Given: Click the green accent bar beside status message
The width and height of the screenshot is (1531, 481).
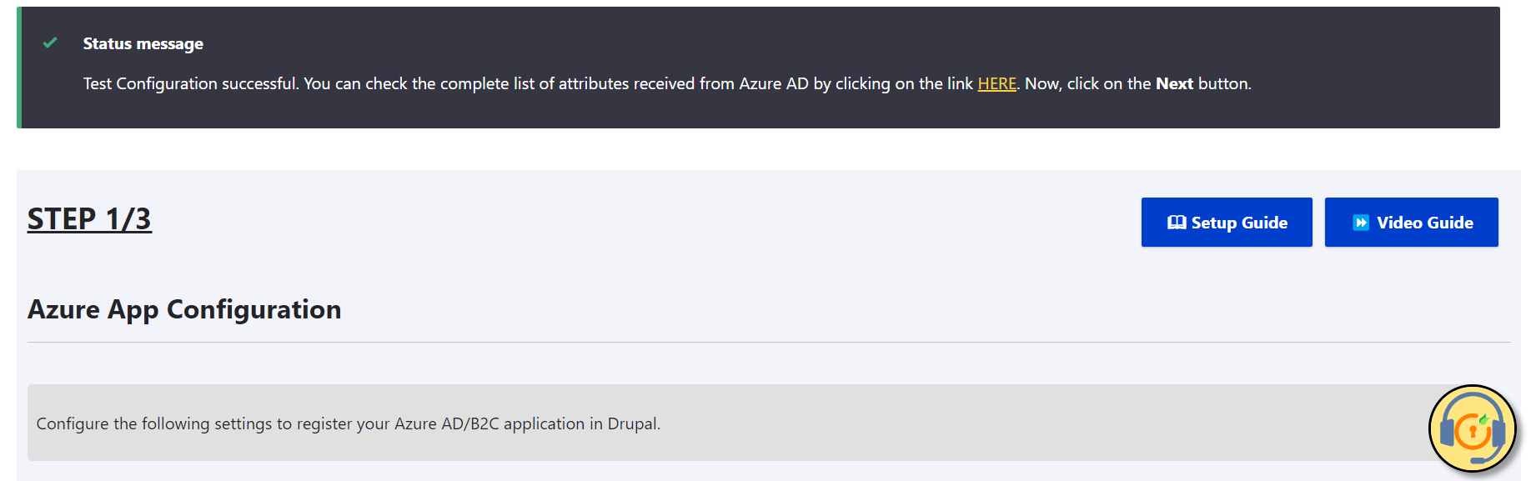Looking at the screenshot, I should tap(19, 67).
